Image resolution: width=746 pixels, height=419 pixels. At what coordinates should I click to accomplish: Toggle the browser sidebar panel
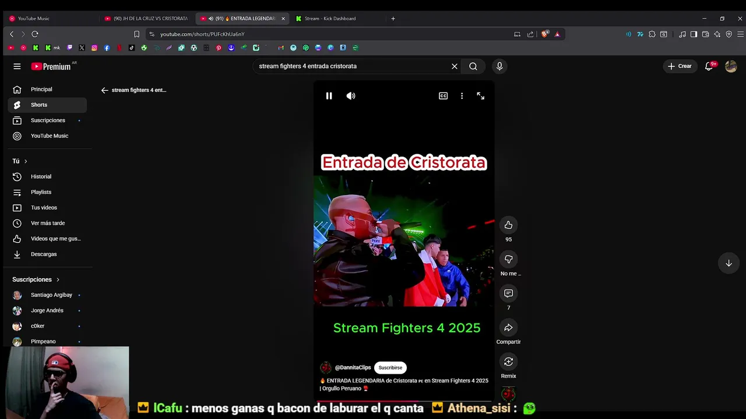pos(694,34)
